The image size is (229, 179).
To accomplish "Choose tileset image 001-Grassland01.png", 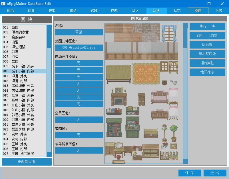I will pyautogui.click(x=79, y=48).
